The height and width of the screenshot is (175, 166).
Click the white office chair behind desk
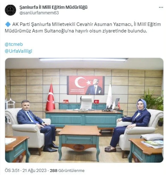tap(86, 103)
